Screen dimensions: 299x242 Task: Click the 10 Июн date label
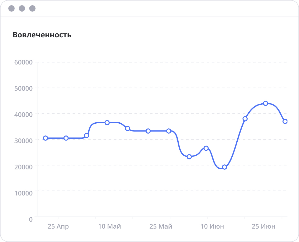[x=212, y=226]
